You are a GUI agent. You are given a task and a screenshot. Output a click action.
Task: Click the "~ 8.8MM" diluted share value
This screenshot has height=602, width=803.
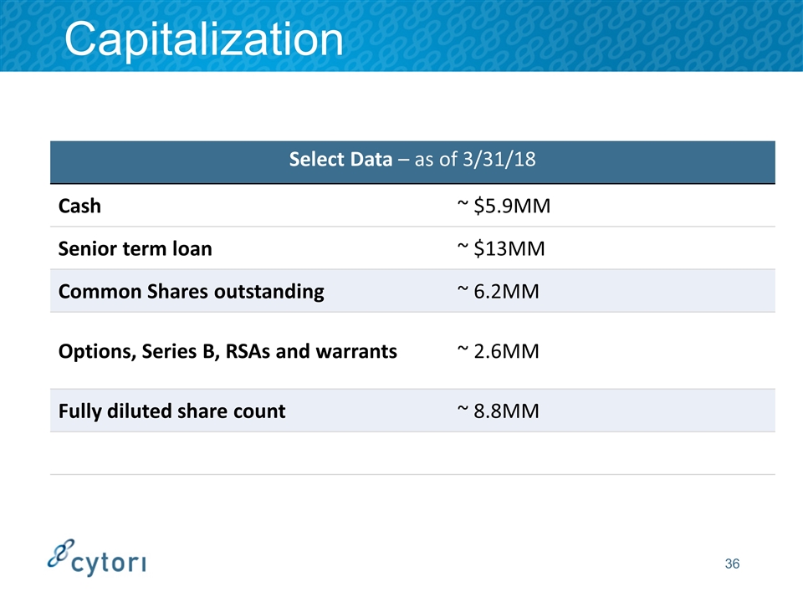coord(498,411)
